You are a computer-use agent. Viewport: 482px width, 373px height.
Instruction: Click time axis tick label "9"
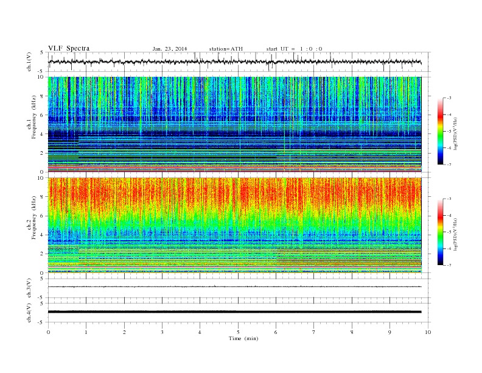[389, 332]
